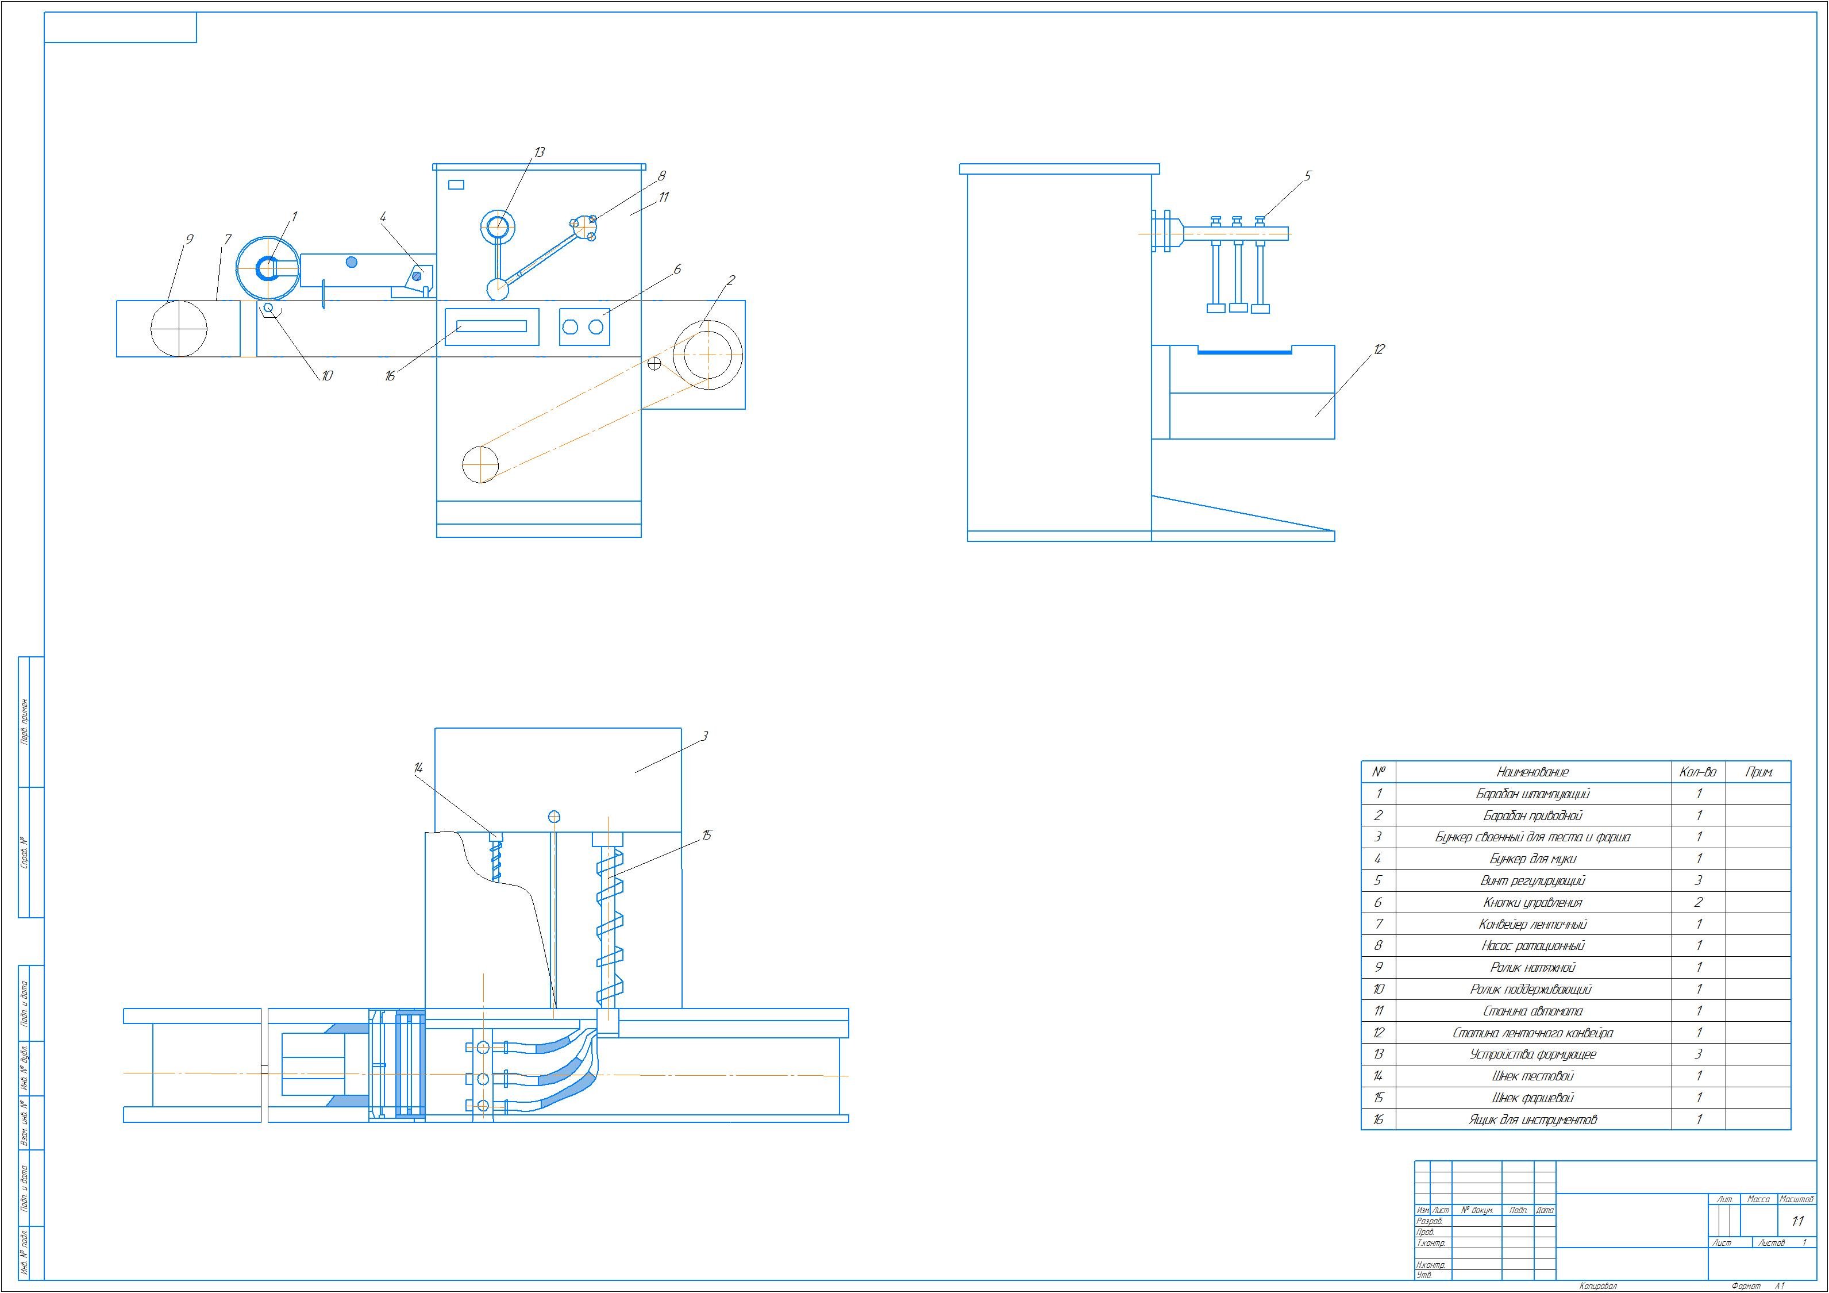Click the 'Винт регулирующий' table row
This screenshot has height=1293, width=1829.
pos(1532,880)
